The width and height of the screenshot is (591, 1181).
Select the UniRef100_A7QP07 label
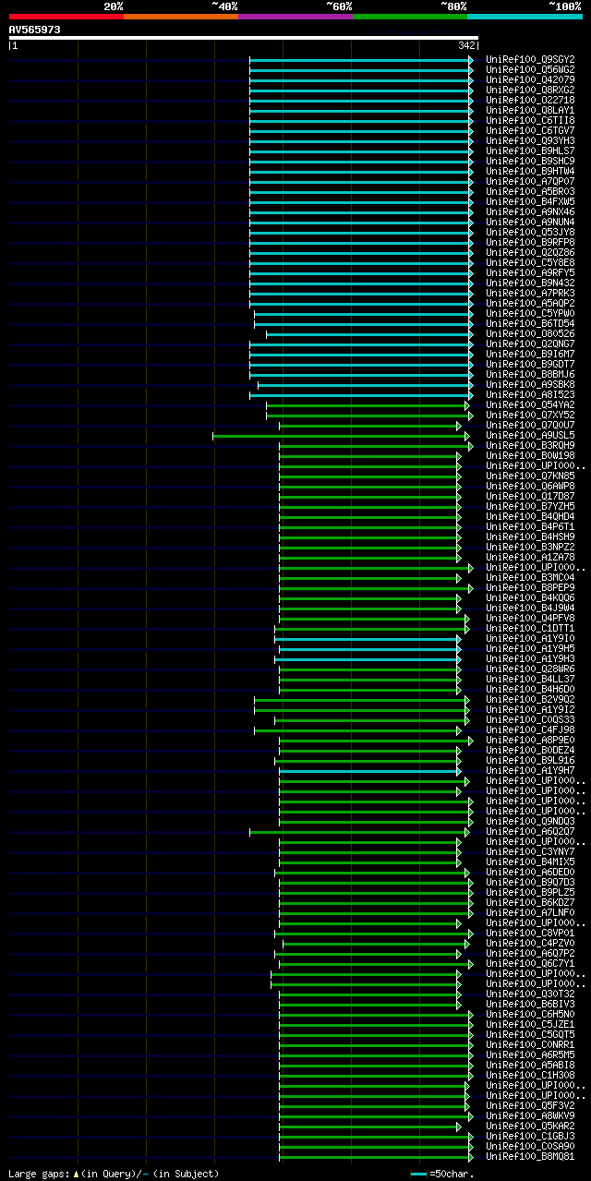(x=530, y=181)
